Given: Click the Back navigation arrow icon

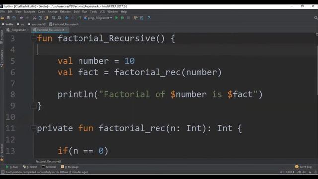Looking at the screenshot, I should coord(66,18).
